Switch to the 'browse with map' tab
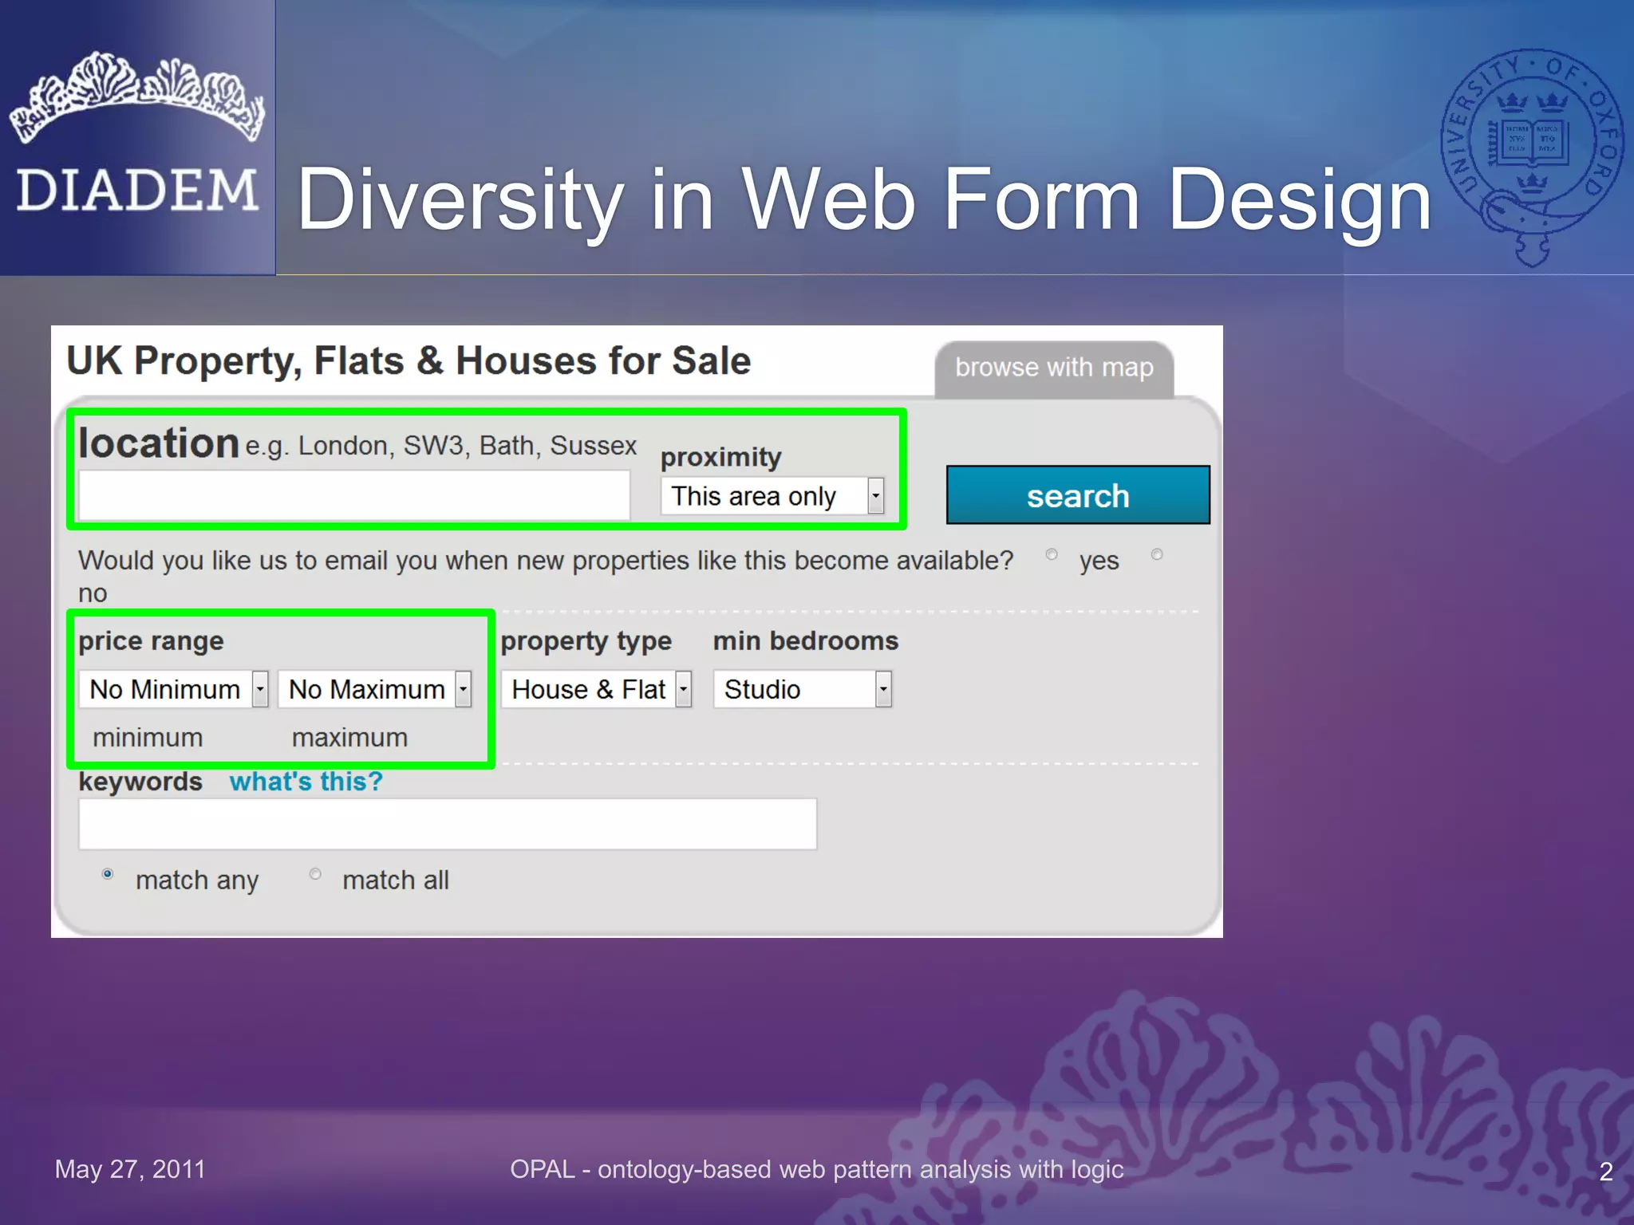Viewport: 1634px width, 1225px height. (x=1054, y=368)
